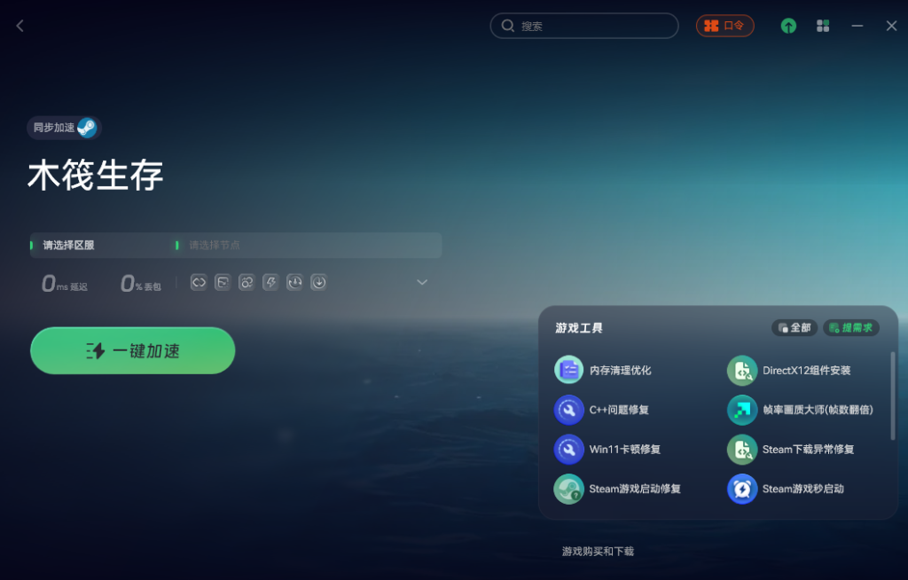The height and width of the screenshot is (580, 908).
Task: Toggle the 同步加速 Steam sync badge
Action: click(x=64, y=128)
